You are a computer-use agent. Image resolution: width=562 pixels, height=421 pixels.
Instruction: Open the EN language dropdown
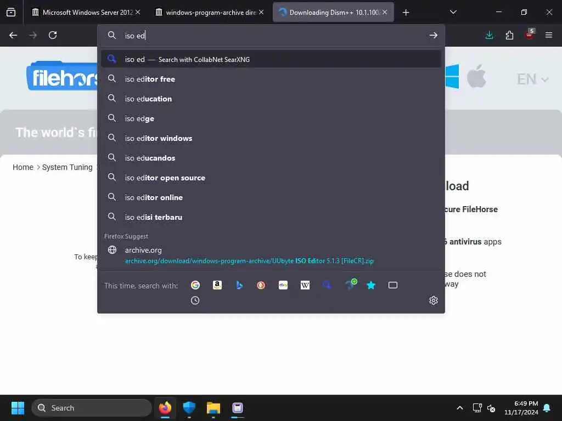(532, 79)
